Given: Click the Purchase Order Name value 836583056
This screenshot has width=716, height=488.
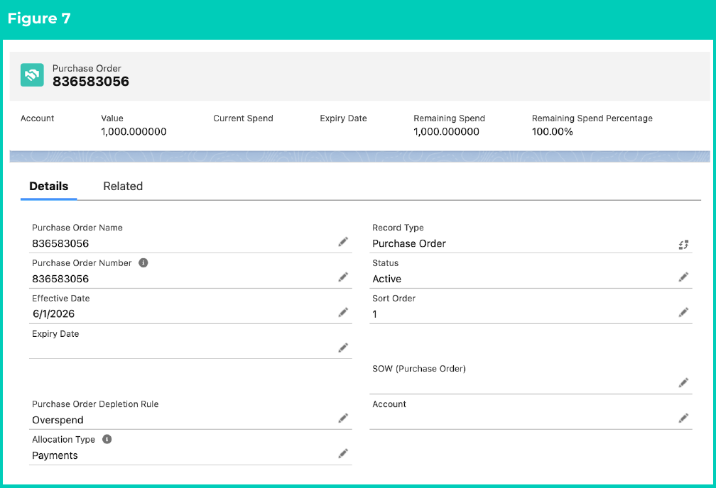Looking at the screenshot, I should [x=60, y=243].
